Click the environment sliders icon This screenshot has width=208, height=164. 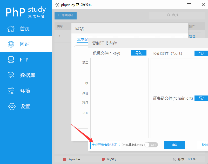coord(11,91)
